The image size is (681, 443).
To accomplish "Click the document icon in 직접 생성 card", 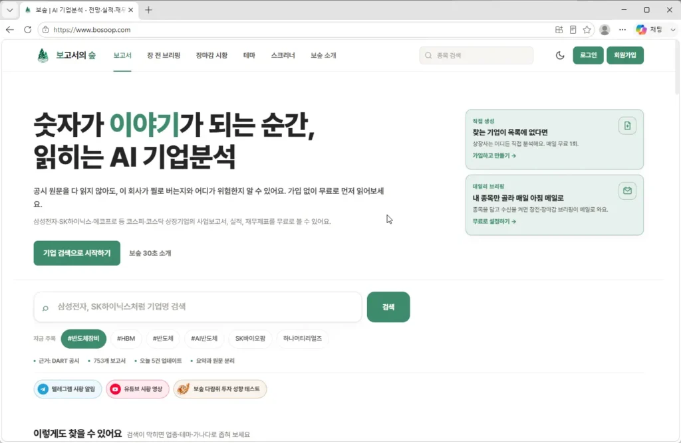I will pos(627,126).
